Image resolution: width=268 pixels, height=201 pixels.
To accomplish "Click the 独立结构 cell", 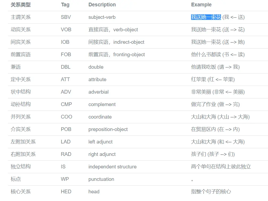I will (x=20, y=167).
